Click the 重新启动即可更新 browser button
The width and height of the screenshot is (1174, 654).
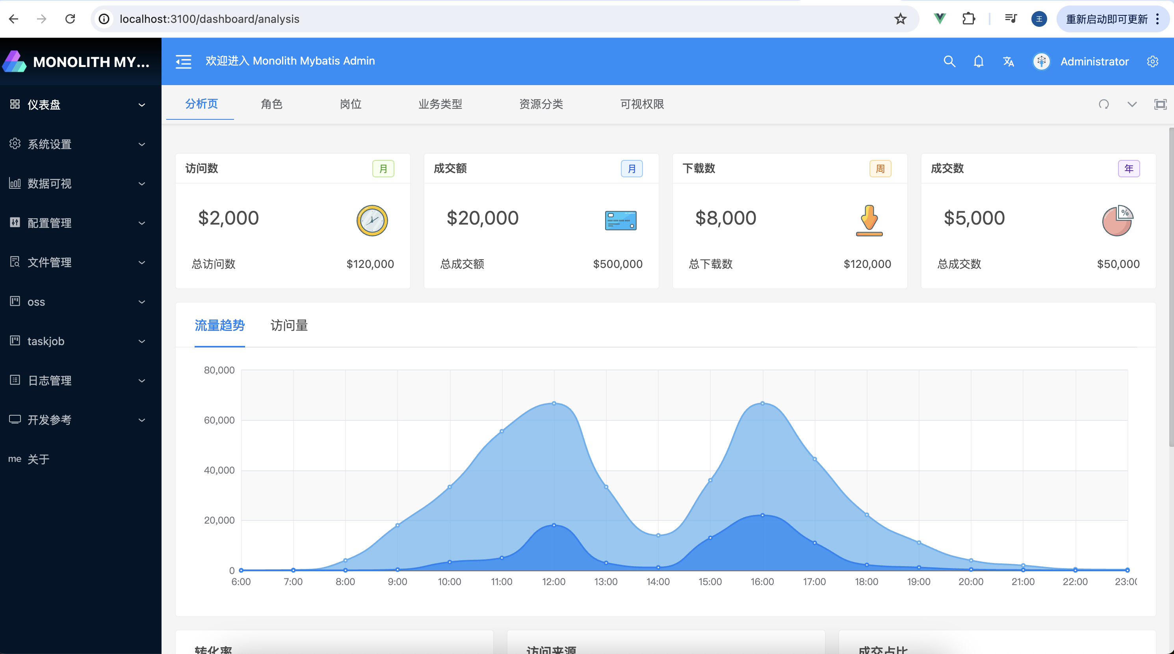coord(1107,19)
